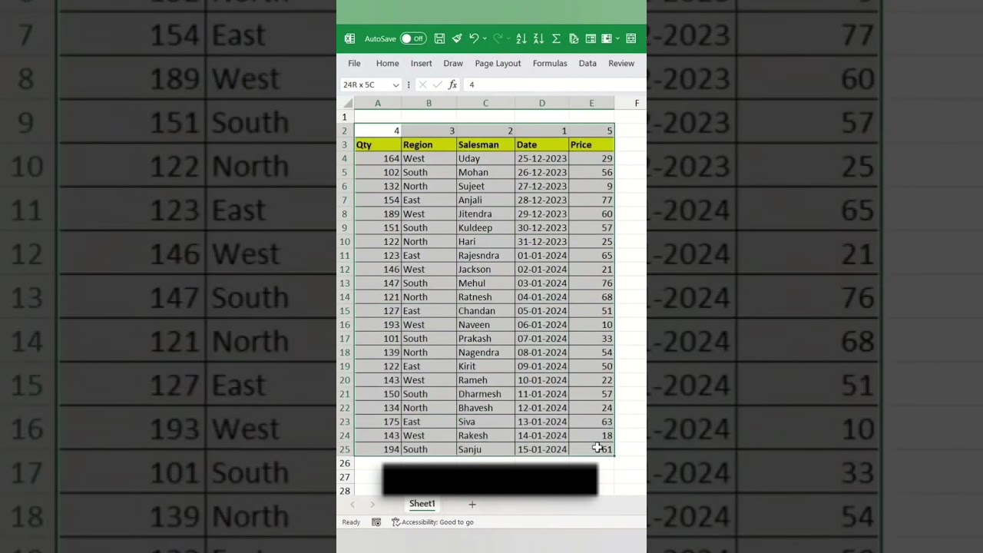The height and width of the screenshot is (553, 983).
Task: Click Price cell with value 76
Action: [x=591, y=283]
